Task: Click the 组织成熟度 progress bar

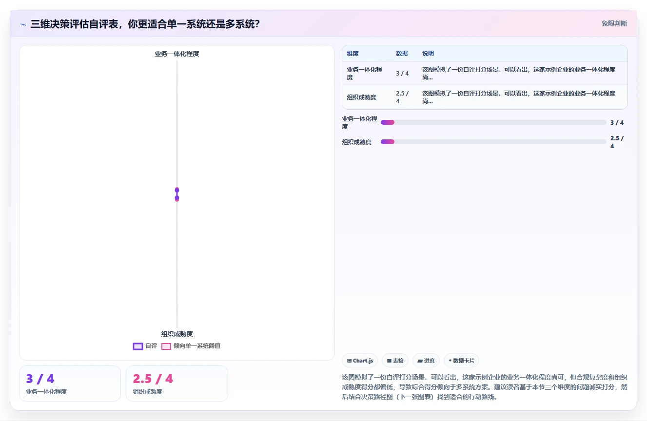Action: point(493,142)
